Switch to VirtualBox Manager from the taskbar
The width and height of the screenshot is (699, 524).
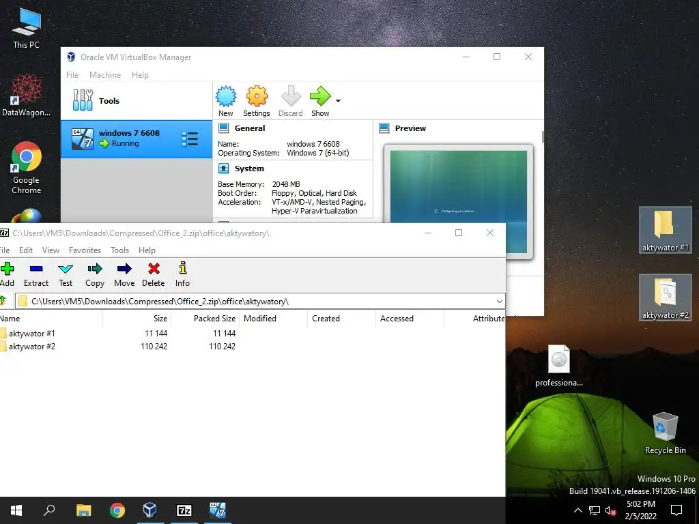(x=150, y=510)
